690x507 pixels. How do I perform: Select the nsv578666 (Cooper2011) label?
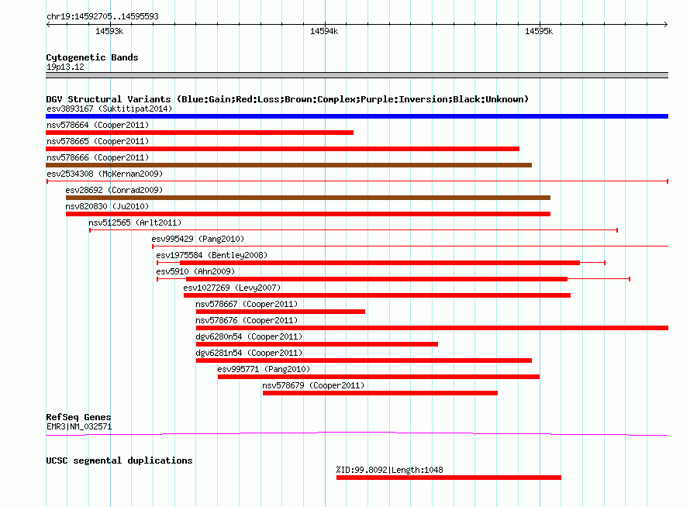(x=98, y=157)
